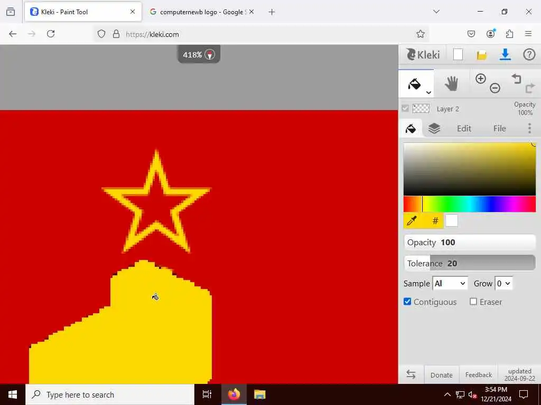
Task: Open the extensions puzzle icon
Action: pos(509,34)
